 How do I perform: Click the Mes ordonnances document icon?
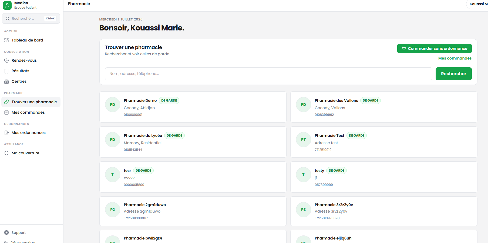[6, 133]
